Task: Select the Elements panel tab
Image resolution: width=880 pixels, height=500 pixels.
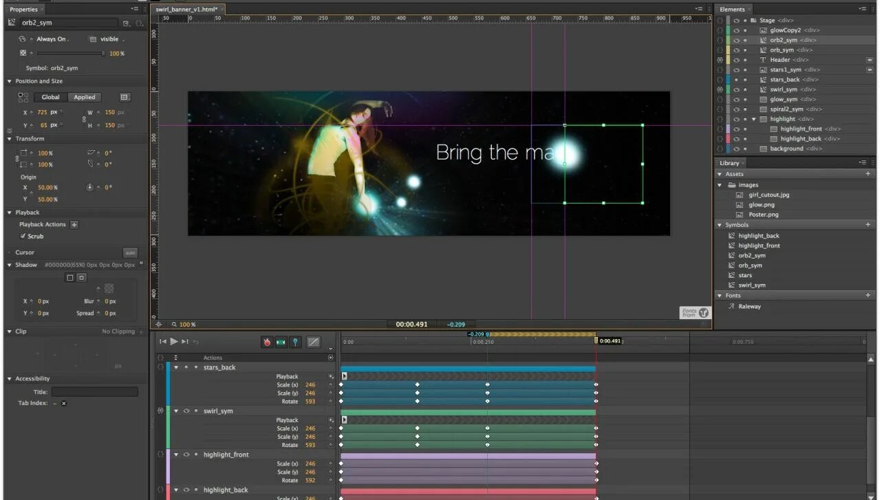Action: click(733, 9)
